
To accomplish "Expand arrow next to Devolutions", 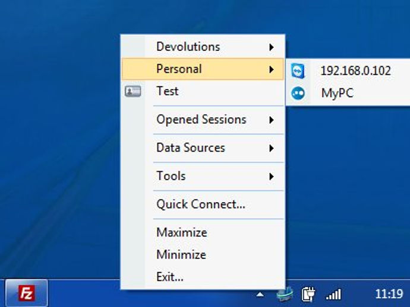I will 272,47.
